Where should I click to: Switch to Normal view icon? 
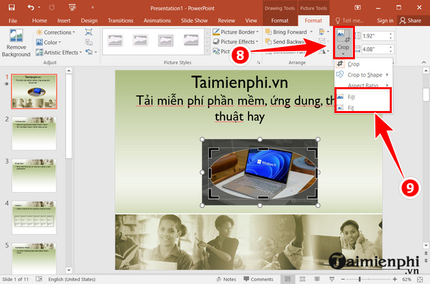[287, 279]
